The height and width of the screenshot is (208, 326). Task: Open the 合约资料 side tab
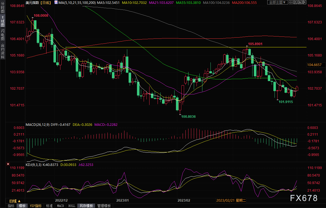(3, 51)
